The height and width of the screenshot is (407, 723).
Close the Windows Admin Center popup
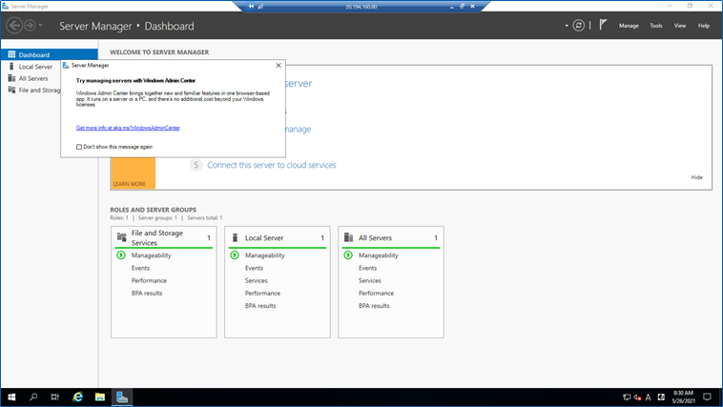[x=279, y=66]
